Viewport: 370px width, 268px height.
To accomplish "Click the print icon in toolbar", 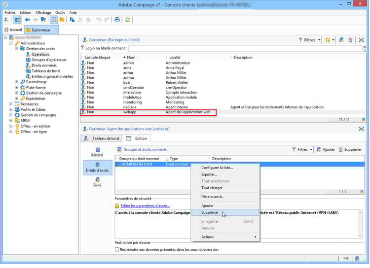I will pyautogui.click(x=117, y=20).
